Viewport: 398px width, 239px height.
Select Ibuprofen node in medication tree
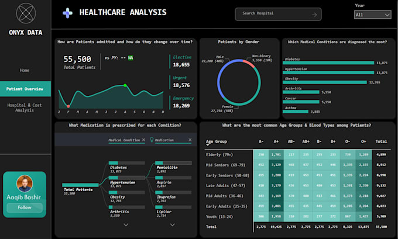[x=173, y=193]
